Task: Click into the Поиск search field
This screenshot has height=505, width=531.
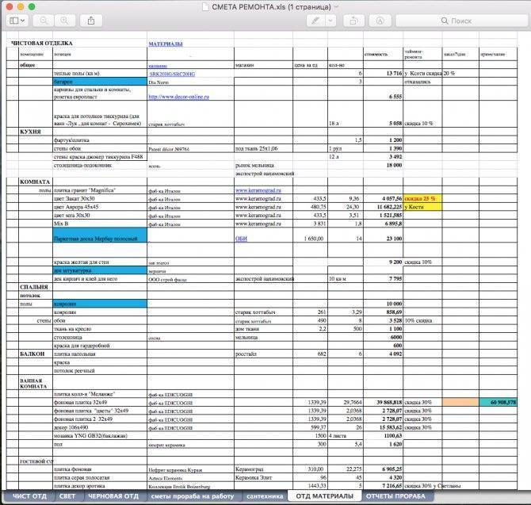Action: click(462, 21)
